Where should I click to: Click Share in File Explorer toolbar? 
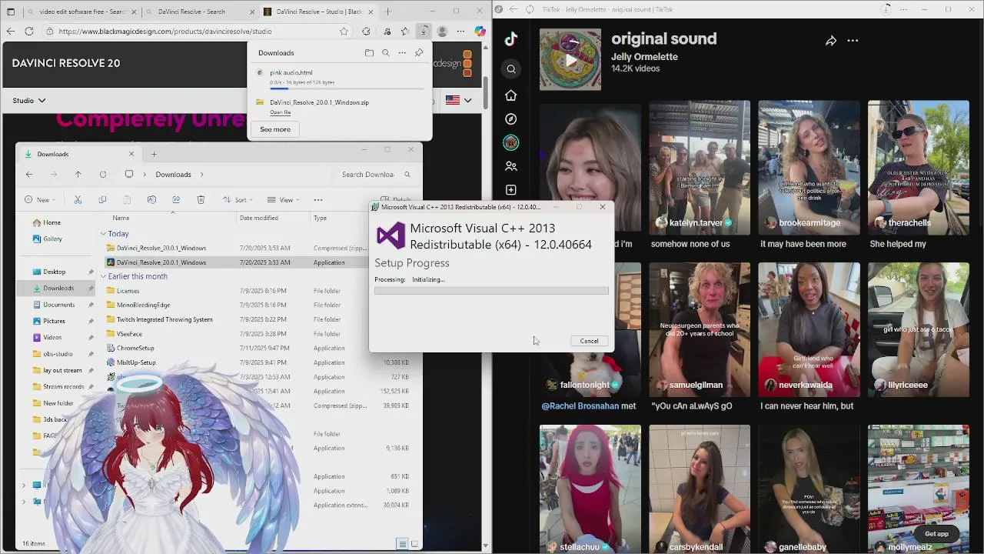tap(176, 200)
